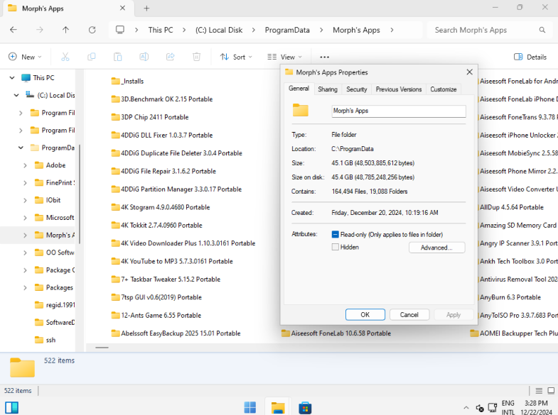558x415 pixels.
Task: Close the Morph's Apps tab
Action: [122, 8]
